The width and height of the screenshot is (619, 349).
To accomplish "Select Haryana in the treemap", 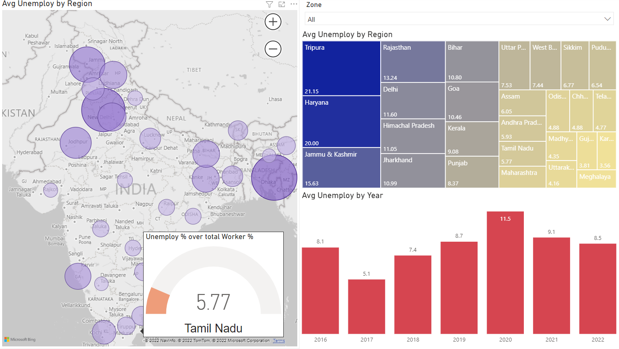I will [x=340, y=121].
